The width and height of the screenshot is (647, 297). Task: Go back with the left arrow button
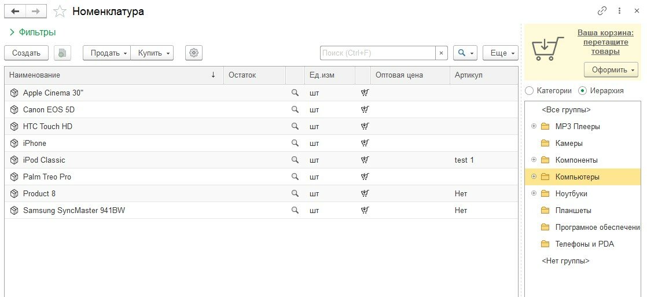15,11
